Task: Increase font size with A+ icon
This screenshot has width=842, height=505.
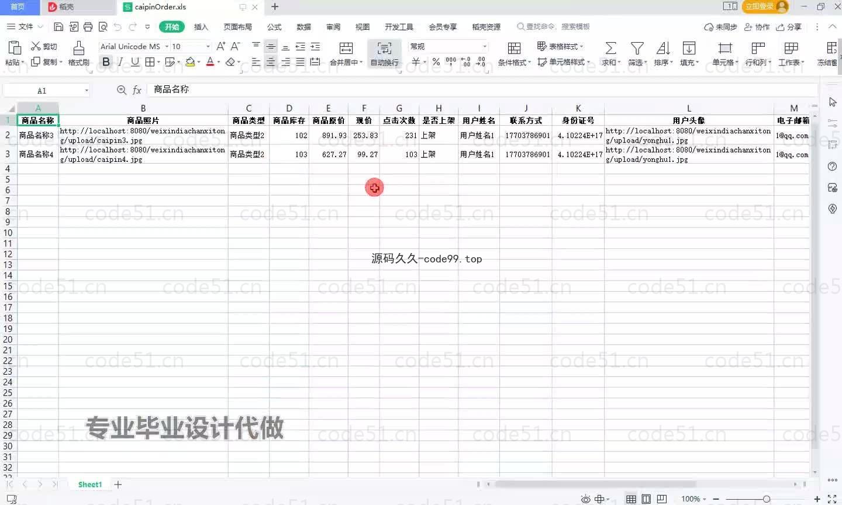Action: click(220, 46)
